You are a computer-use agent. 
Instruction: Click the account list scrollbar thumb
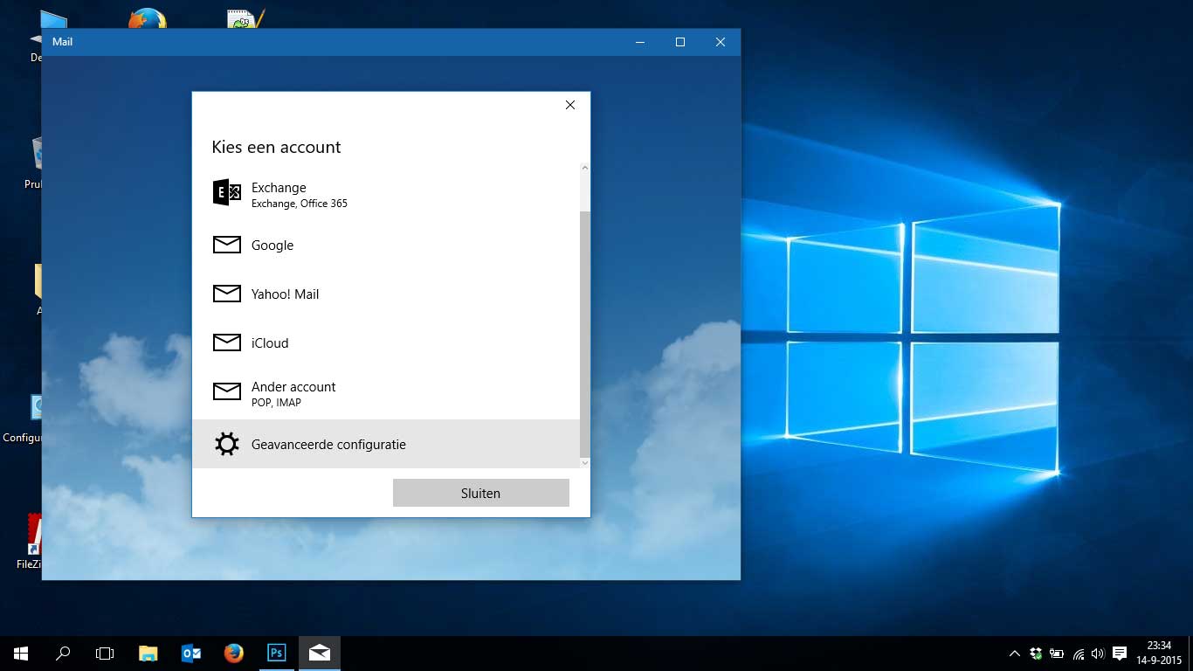coord(585,334)
